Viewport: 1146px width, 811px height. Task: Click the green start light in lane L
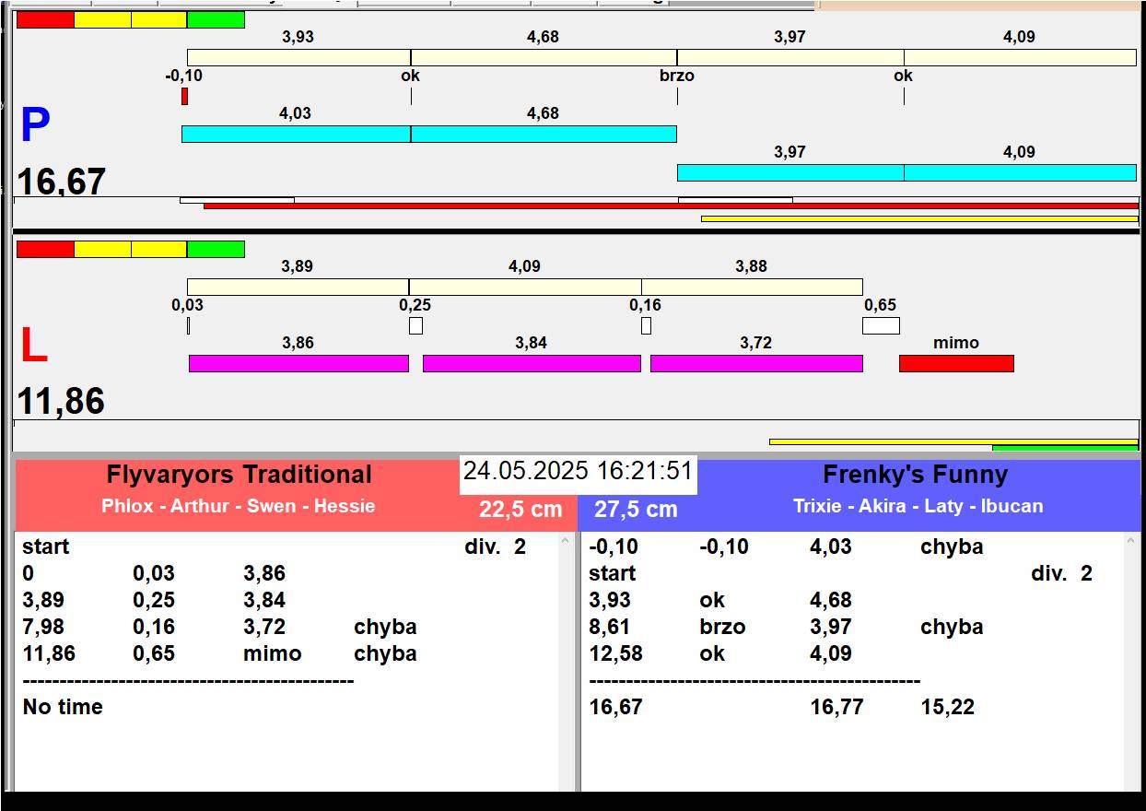tap(216, 249)
